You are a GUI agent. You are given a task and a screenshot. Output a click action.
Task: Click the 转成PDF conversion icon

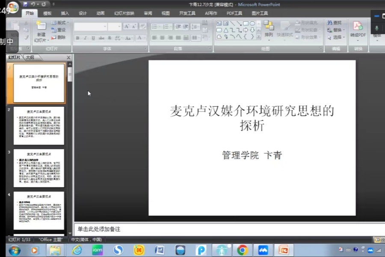pyautogui.click(x=358, y=27)
